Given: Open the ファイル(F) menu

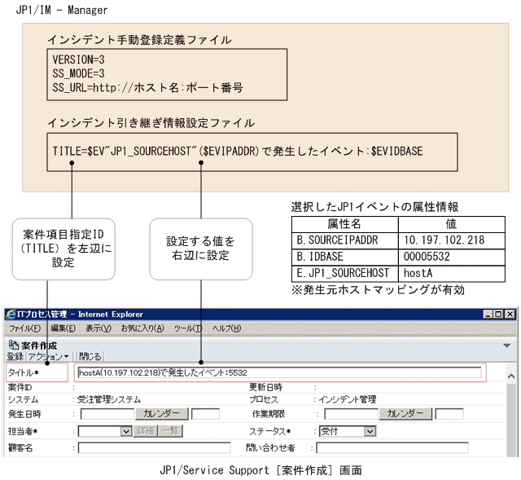Looking at the screenshot, I should [x=24, y=328].
